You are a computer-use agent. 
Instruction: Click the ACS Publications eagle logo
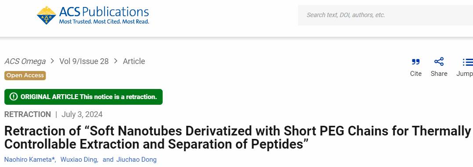click(x=47, y=15)
